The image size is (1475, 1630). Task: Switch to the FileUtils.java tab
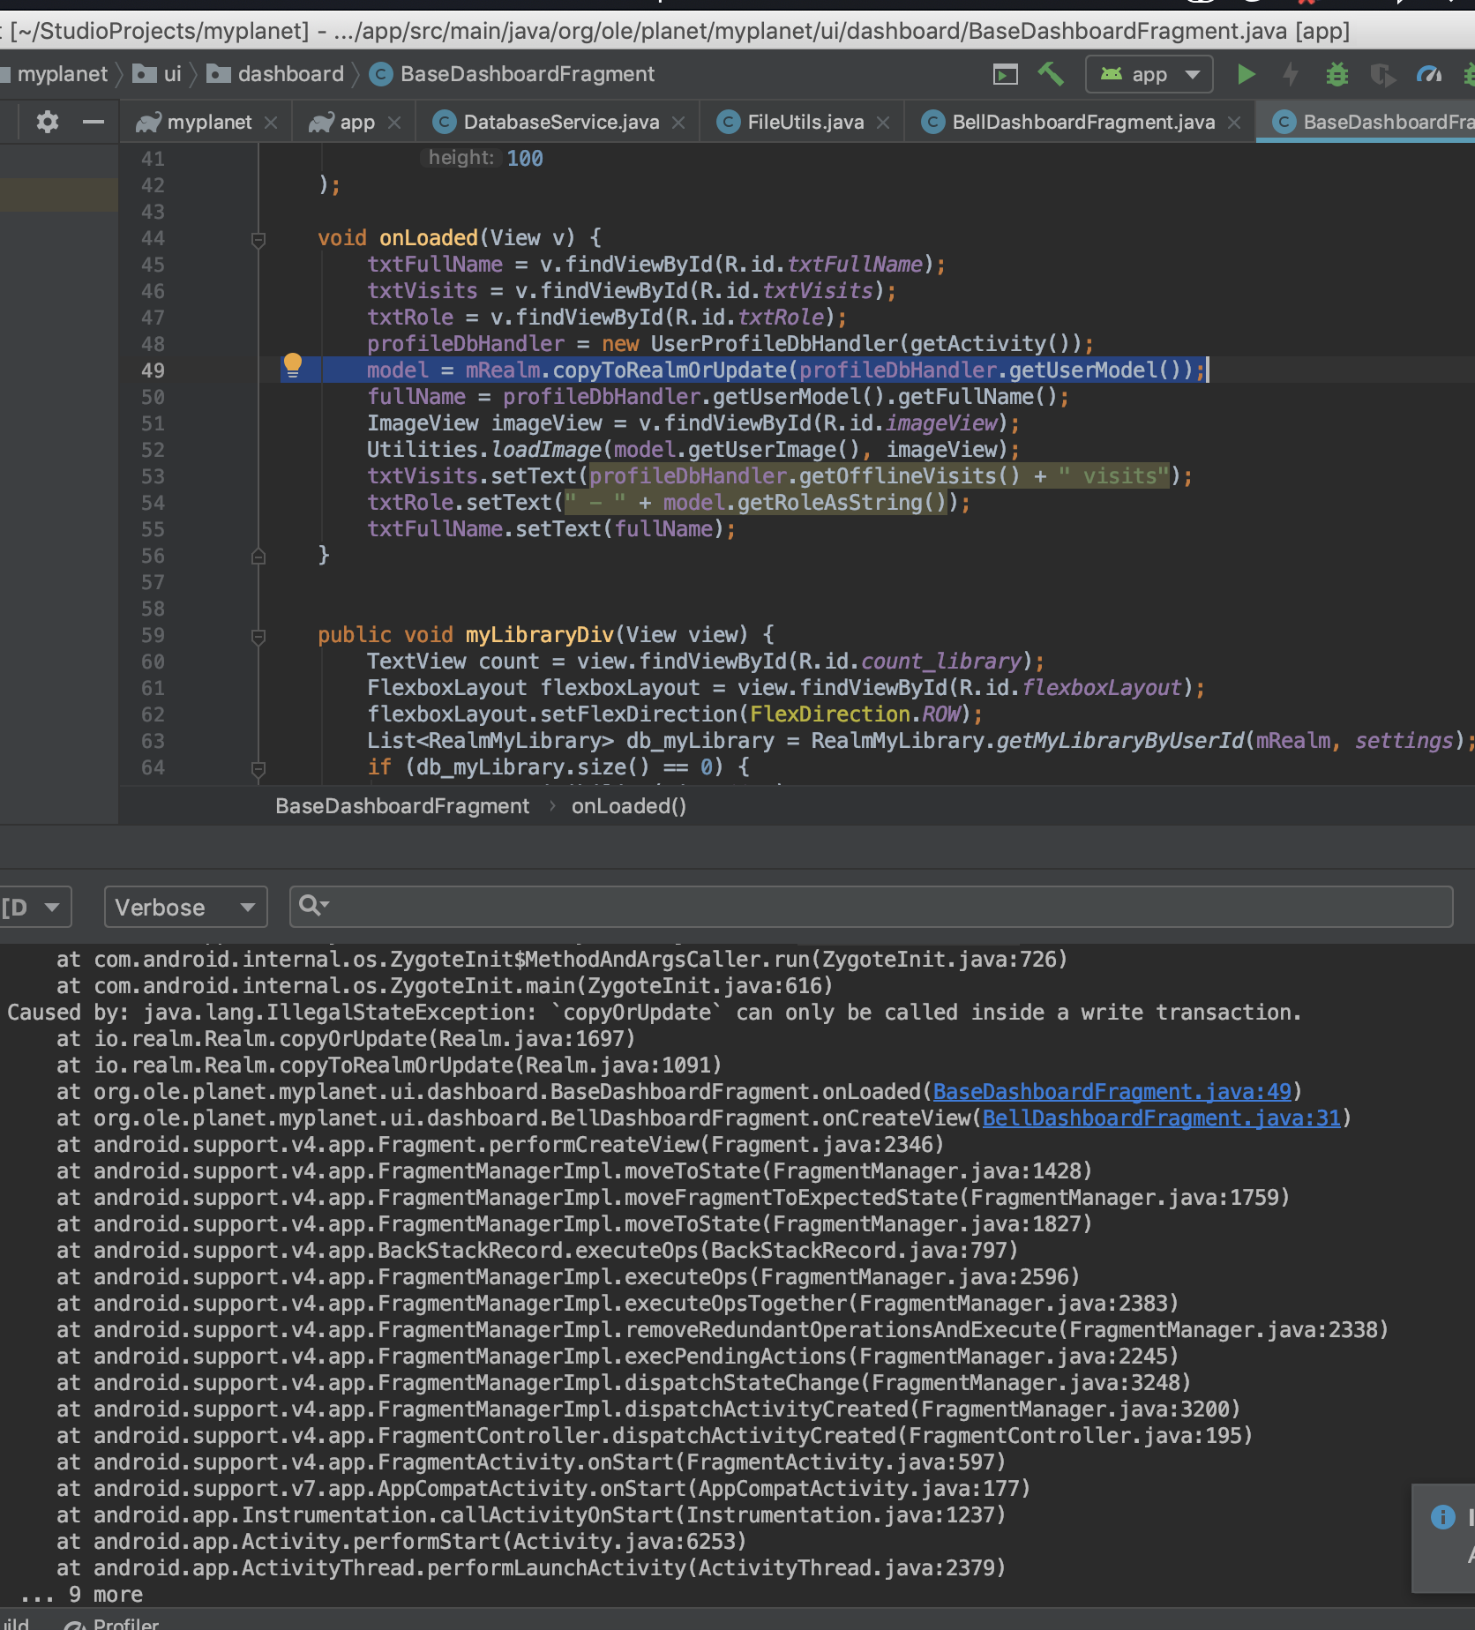coord(803,122)
